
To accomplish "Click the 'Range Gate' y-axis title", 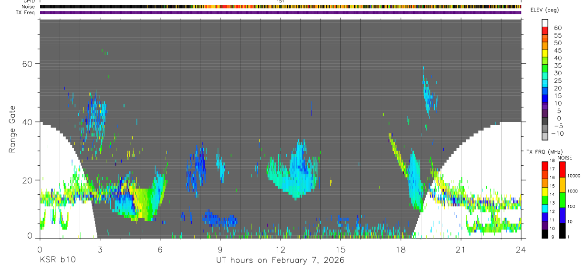I will [x=11, y=128].
